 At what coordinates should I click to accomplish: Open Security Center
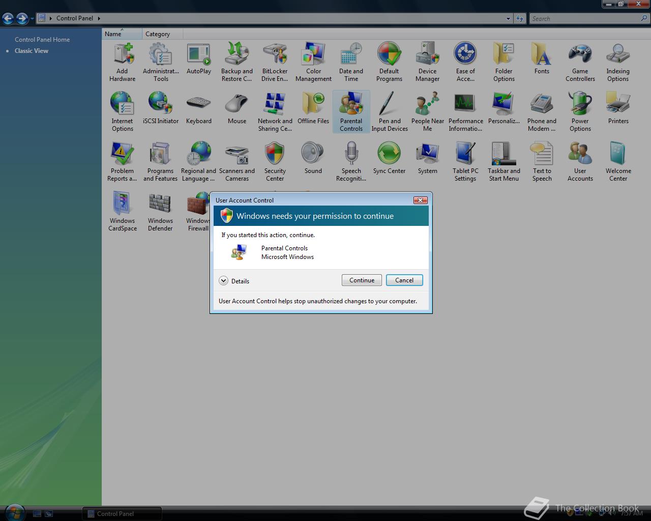[275, 162]
